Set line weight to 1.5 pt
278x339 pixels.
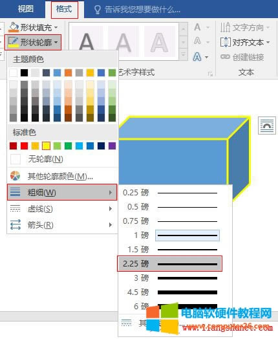pos(170,250)
